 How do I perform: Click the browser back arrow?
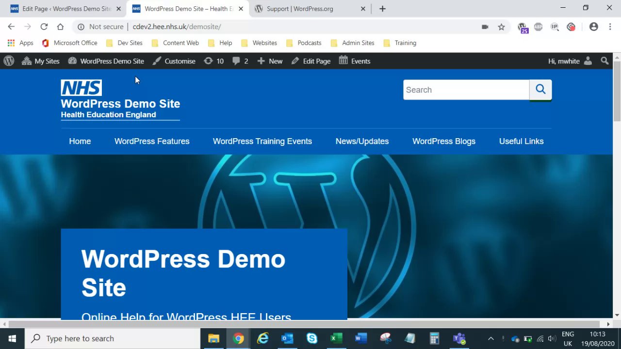tap(11, 27)
